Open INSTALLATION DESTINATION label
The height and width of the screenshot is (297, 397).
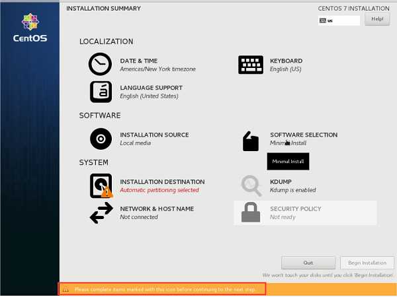pyautogui.click(x=162, y=182)
